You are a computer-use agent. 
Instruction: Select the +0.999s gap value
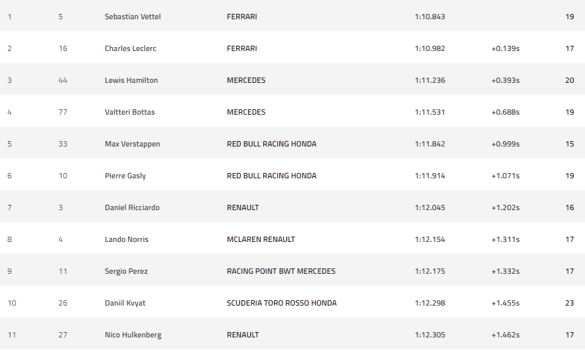point(505,144)
